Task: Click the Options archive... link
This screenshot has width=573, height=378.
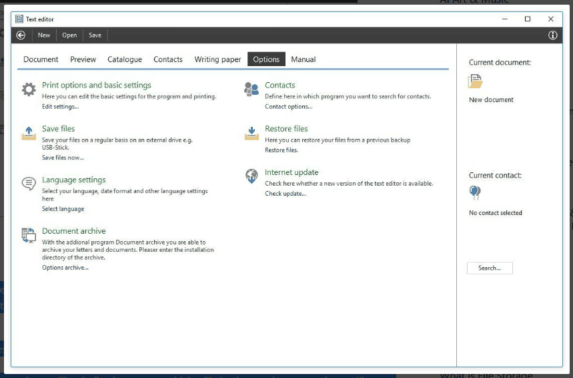Action: pyautogui.click(x=65, y=268)
